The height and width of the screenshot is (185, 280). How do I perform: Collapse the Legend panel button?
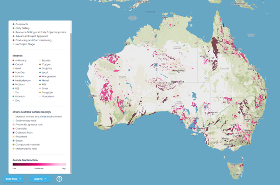[40, 179]
